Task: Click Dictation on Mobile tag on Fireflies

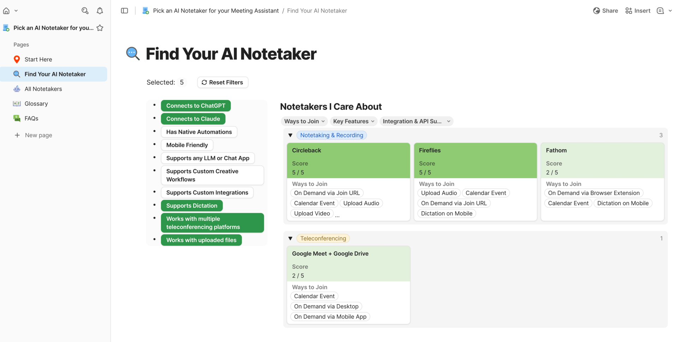Action: 446,213
